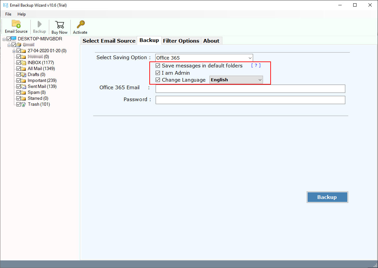Screen dimensions: 378x268
Task: Expand the 27-04-2020 01-20 folder node
Action: coord(14,51)
